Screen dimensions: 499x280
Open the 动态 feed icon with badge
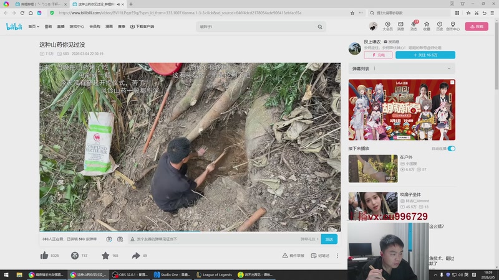[x=414, y=26]
